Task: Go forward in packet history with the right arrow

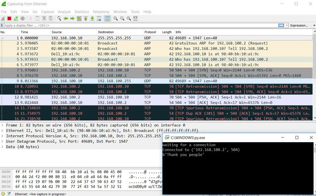Action: (73, 19)
